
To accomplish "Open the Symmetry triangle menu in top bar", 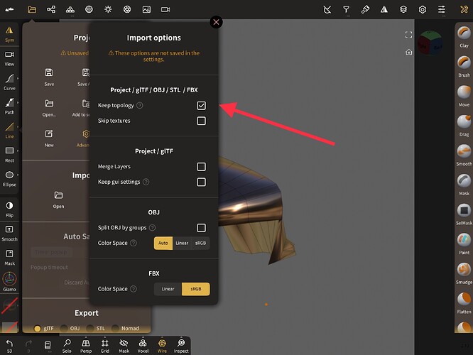I will [384, 10].
